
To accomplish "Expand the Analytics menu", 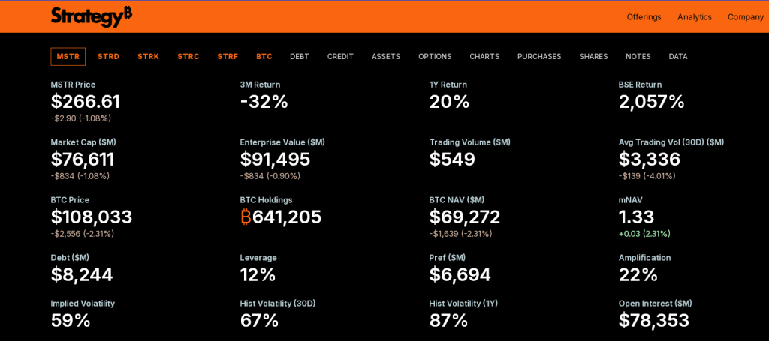I will coord(694,17).
